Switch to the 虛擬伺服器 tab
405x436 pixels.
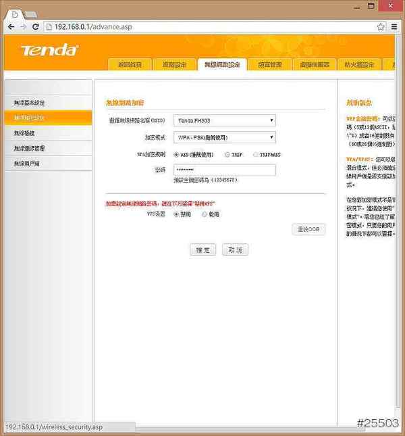[315, 64]
